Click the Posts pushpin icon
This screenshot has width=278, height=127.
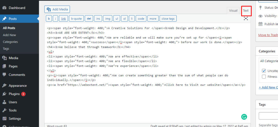(x=4, y=19)
